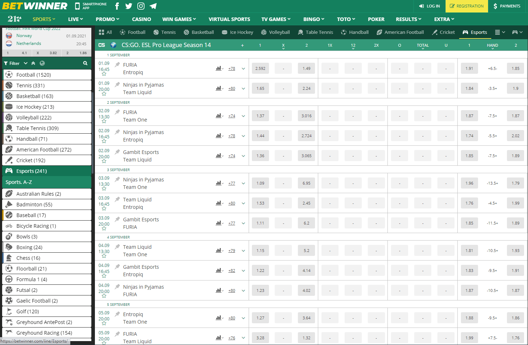Open the Payments button
Screen dimensions: 528x345
(x=507, y=6)
